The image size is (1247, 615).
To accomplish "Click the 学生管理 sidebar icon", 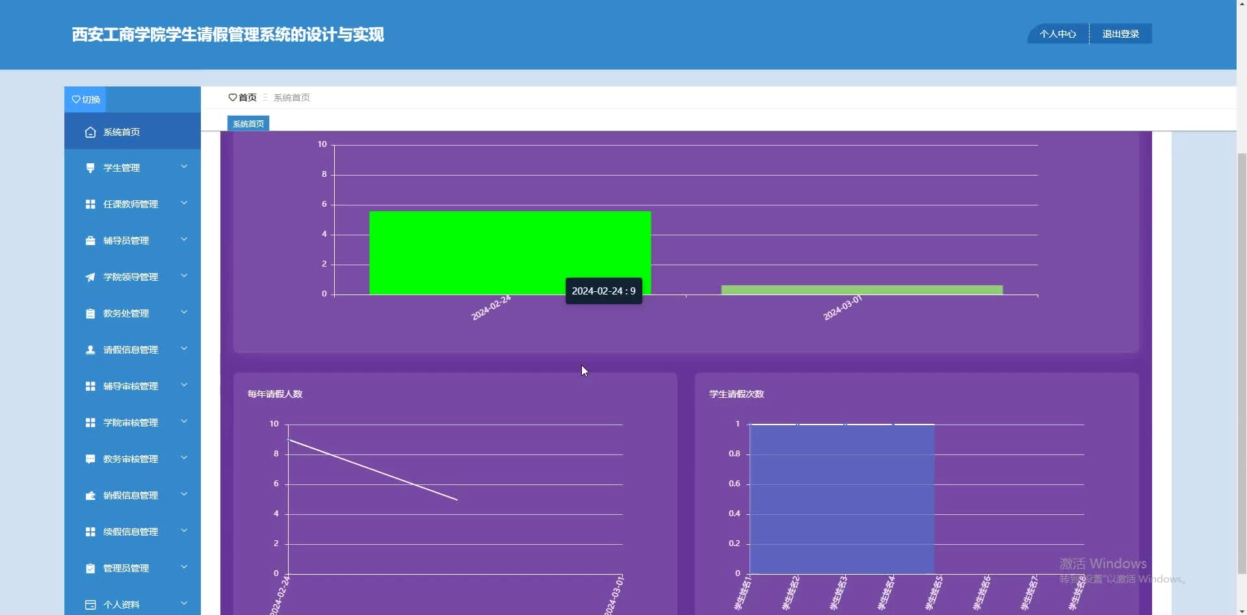I will coord(90,168).
